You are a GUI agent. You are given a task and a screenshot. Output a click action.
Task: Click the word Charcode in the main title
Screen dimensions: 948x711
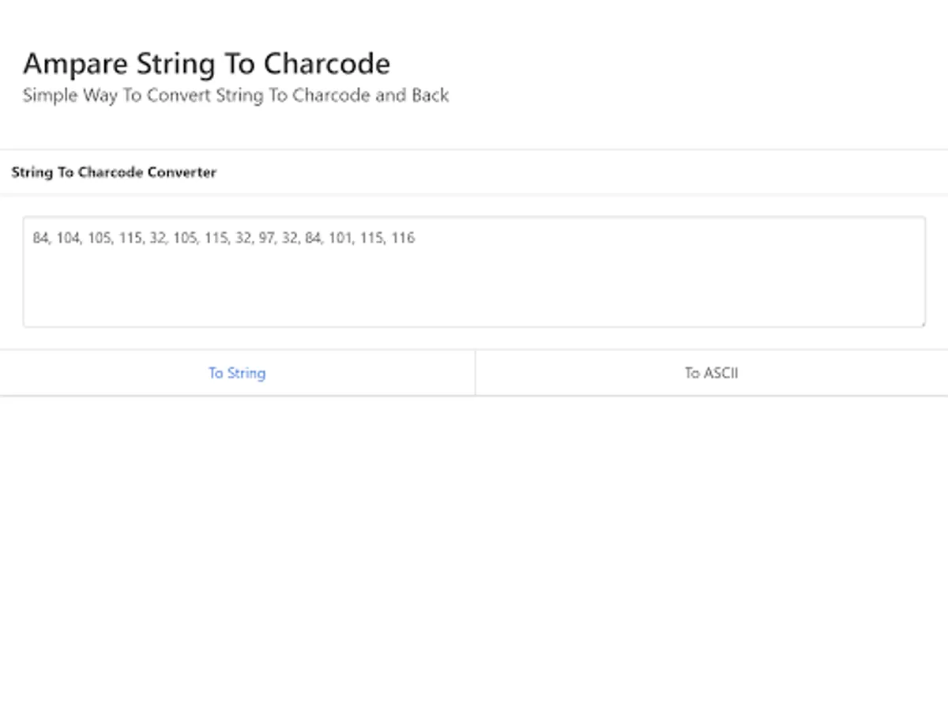(326, 63)
